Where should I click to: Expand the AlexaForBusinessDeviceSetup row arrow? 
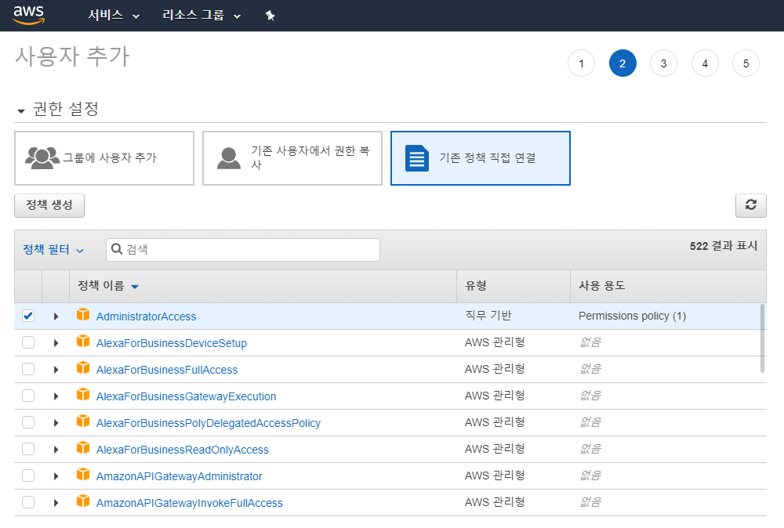pos(56,342)
